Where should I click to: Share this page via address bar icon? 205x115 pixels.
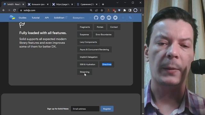point(96,10)
